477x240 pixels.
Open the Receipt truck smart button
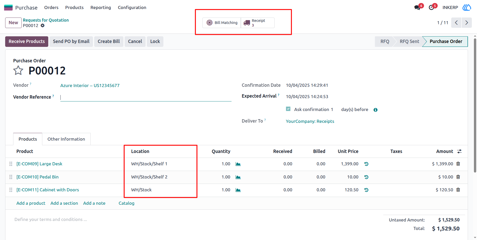coord(258,23)
